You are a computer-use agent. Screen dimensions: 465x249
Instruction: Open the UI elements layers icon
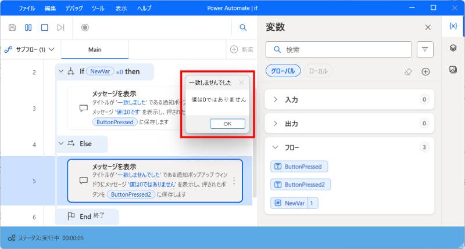(453, 48)
